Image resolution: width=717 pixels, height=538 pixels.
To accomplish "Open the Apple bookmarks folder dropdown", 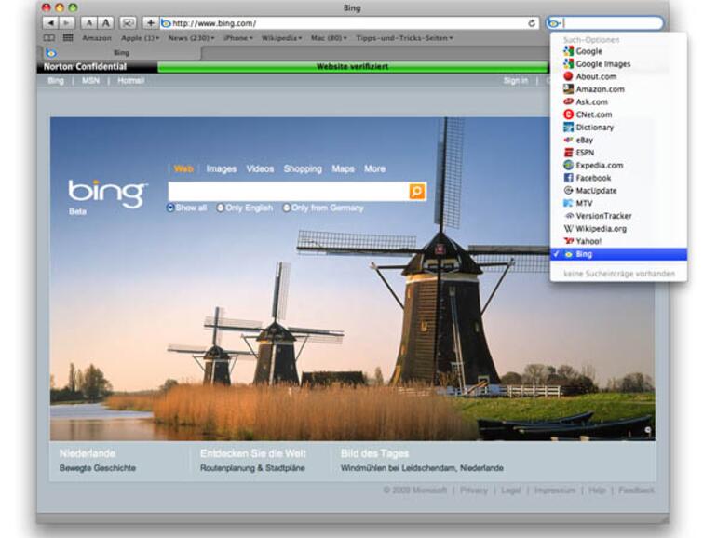I will pos(141,38).
